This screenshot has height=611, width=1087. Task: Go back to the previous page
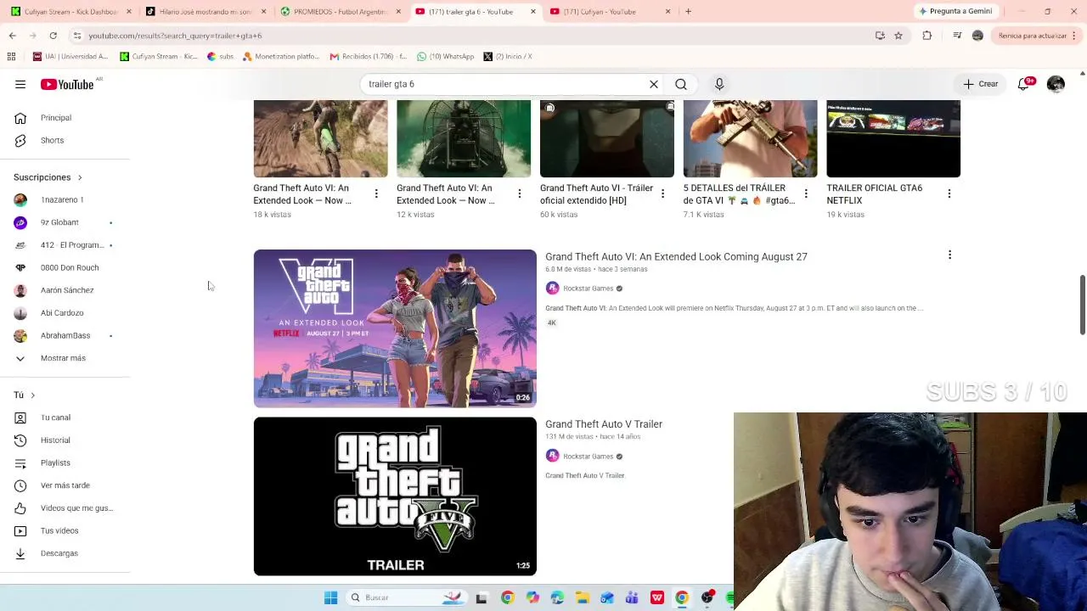(12, 36)
